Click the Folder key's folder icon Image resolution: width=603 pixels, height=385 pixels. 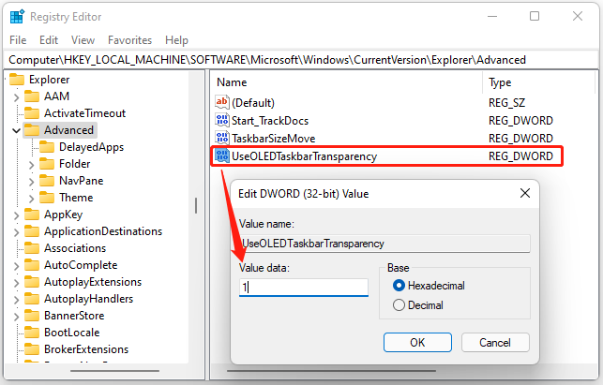pos(47,164)
